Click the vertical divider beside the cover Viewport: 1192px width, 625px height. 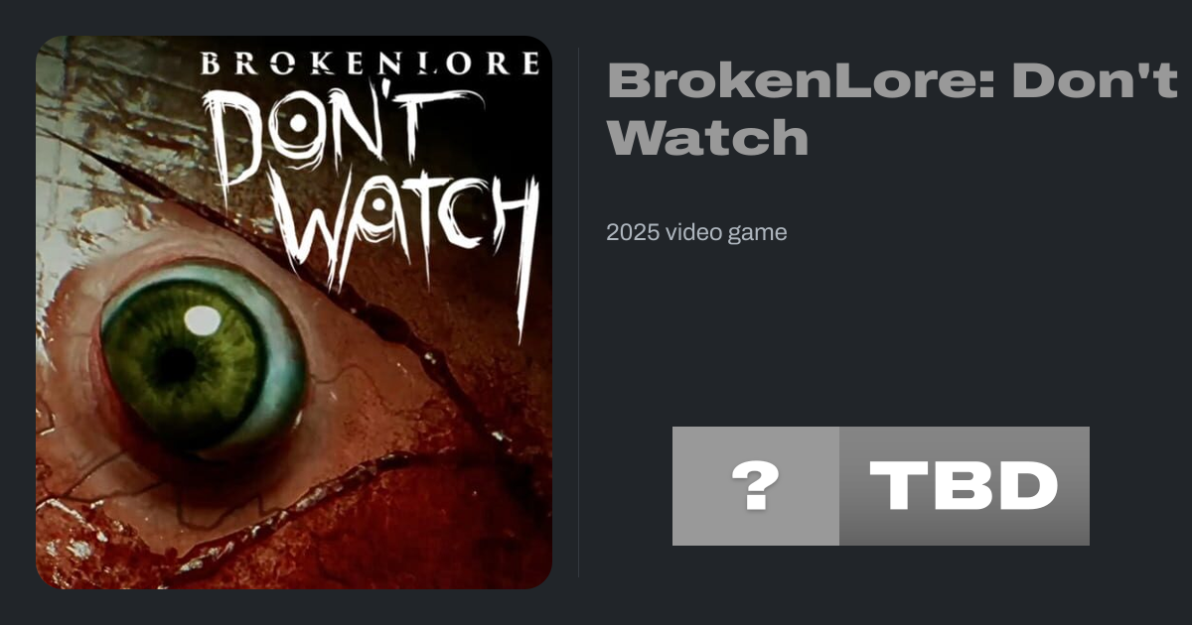point(578,312)
